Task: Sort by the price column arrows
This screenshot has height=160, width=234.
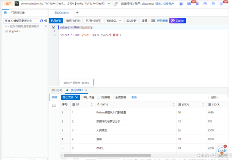Action: pos(203,104)
